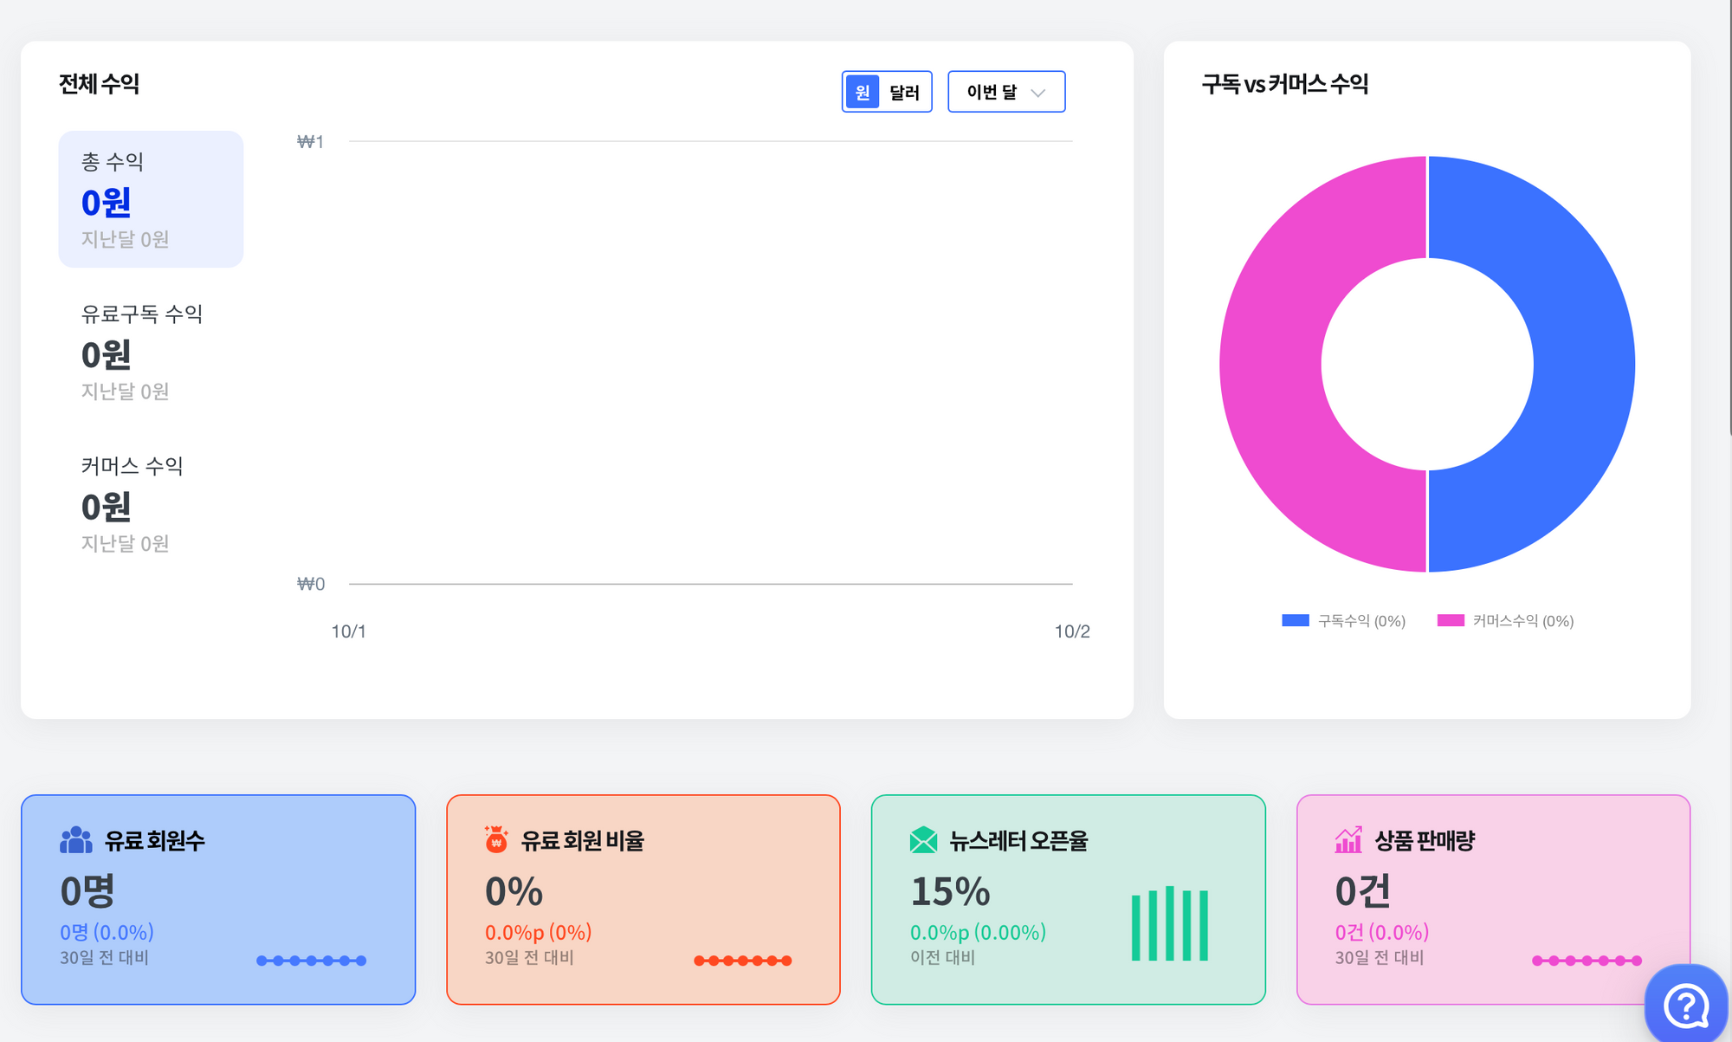The width and height of the screenshot is (1732, 1042).
Task: Click the green open rate bar chart
Action: [1169, 924]
